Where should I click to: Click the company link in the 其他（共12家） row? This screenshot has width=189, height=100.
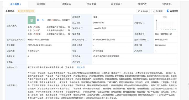pyautogui.click(x=56, y=34)
